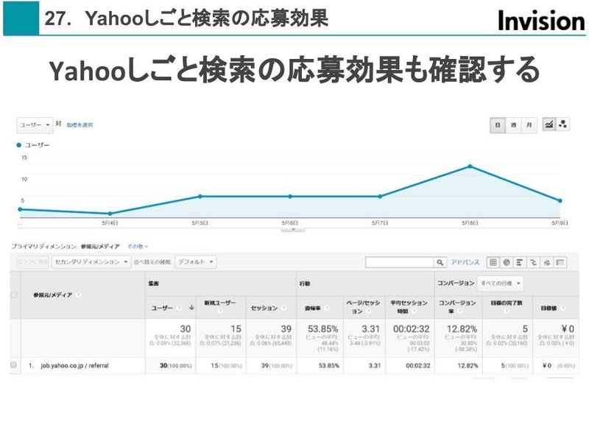Image resolution: width=589 pixels, height=442 pixels.
Task: Click help icon next to 目標値 header
Action: (562, 308)
